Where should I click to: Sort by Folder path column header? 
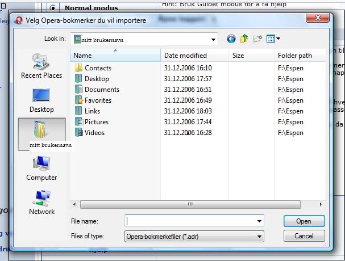click(x=300, y=56)
